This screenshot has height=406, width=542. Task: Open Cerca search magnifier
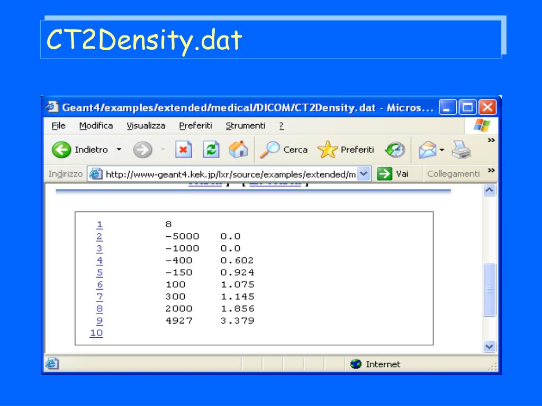coord(269,150)
